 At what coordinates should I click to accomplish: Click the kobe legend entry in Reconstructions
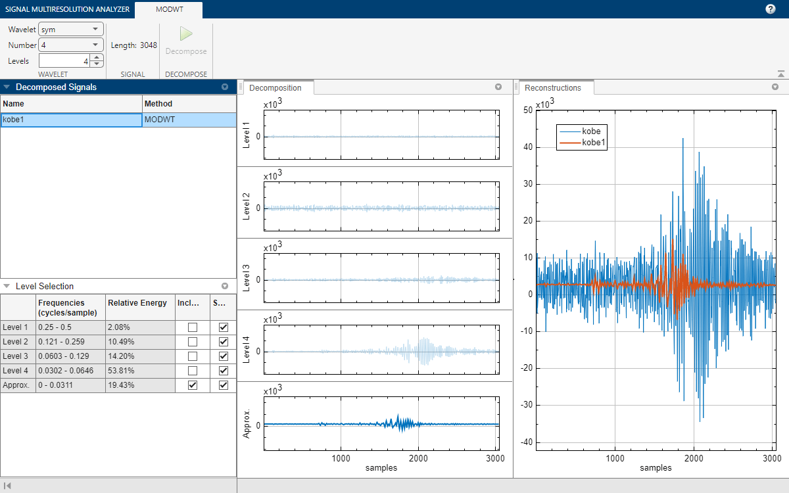point(582,131)
